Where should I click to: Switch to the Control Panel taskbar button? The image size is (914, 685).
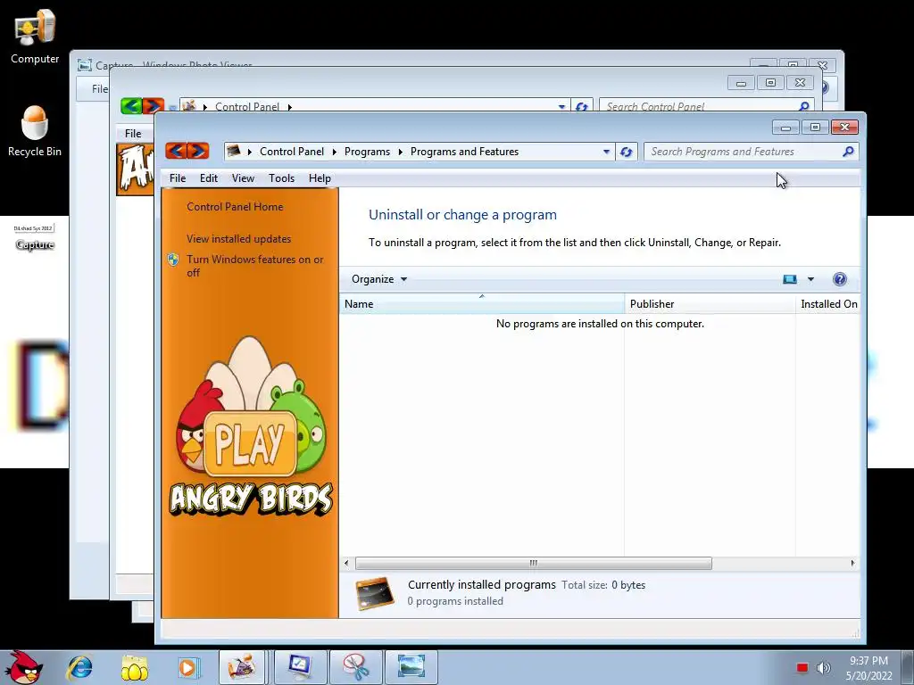pyautogui.click(x=242, y=667)
